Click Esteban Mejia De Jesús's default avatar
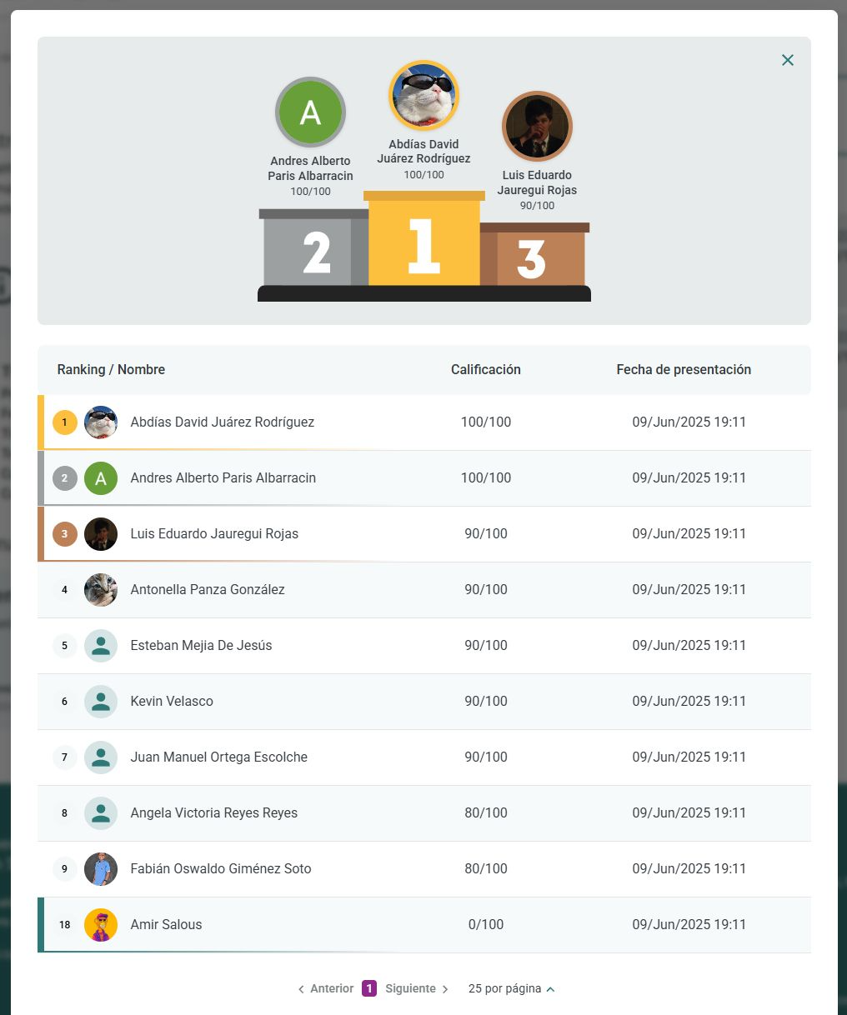 tap(101, 646)
